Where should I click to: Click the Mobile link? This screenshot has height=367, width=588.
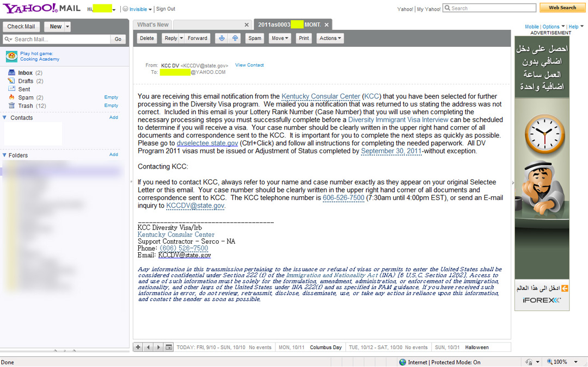tap(532, 27)
